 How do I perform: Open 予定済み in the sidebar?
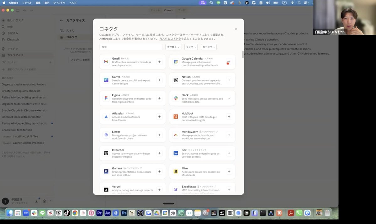[x=13, y=33]
